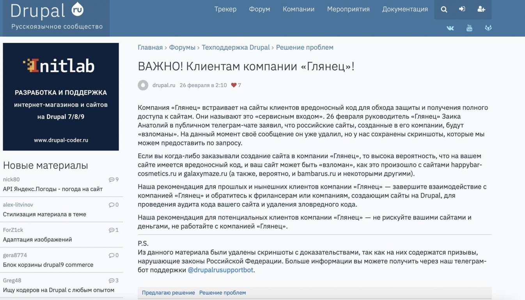Image resolution: width=525 pixels, height=300 pixels.
Task: Open the search magnifier icon
Action: click(x=444, y=9)
